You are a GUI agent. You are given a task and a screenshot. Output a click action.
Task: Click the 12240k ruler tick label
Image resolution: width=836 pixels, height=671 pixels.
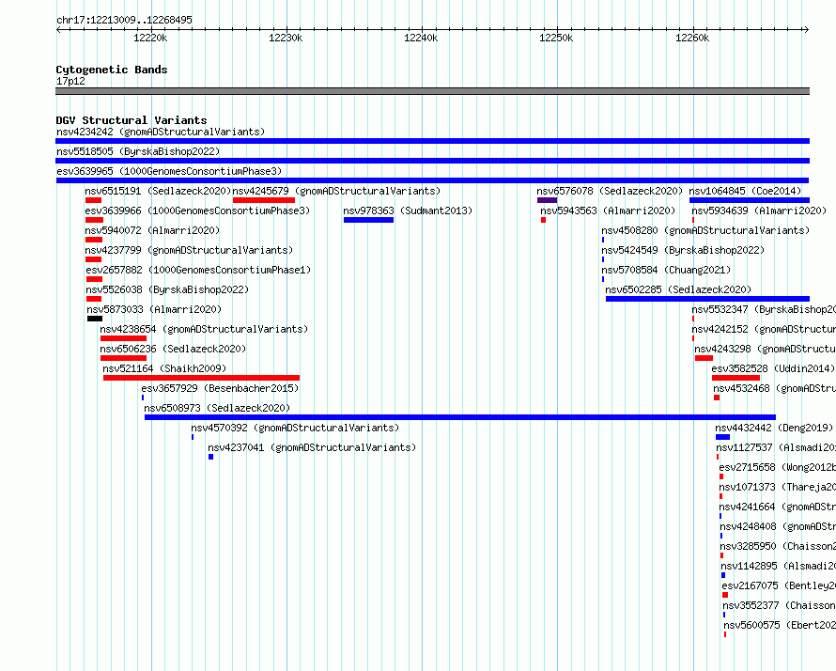(x=421, y=38)
